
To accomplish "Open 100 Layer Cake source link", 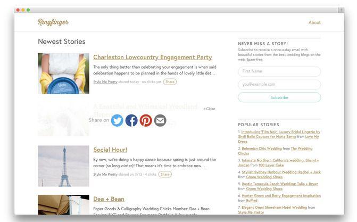I will pos(271,165).
